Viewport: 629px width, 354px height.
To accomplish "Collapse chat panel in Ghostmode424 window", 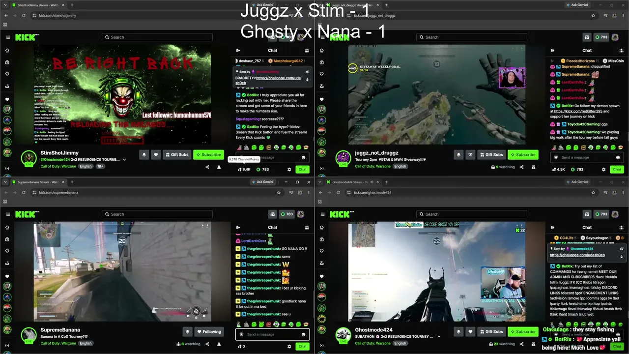I will (552, 227).
